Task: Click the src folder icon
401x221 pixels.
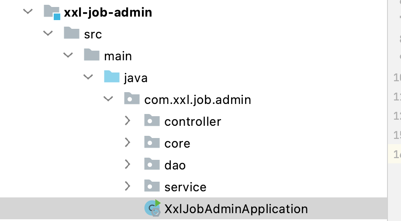Action: click(72, 34)
